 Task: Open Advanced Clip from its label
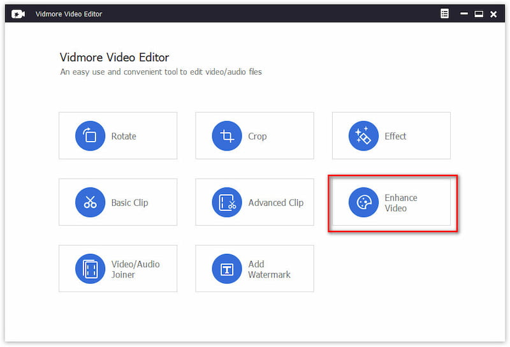275,203
